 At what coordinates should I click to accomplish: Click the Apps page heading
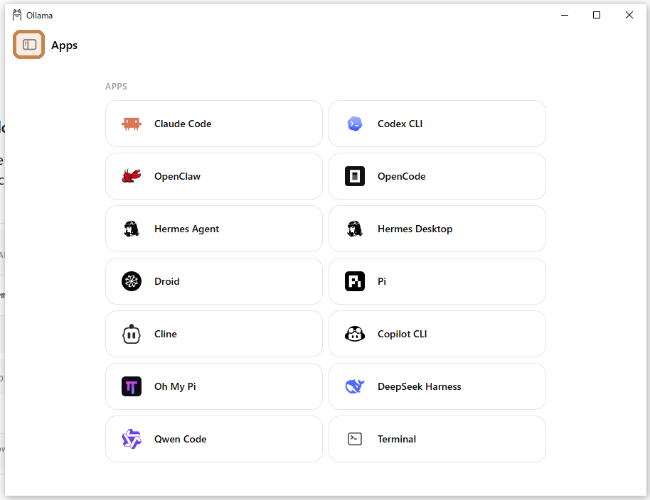point(64,45)
